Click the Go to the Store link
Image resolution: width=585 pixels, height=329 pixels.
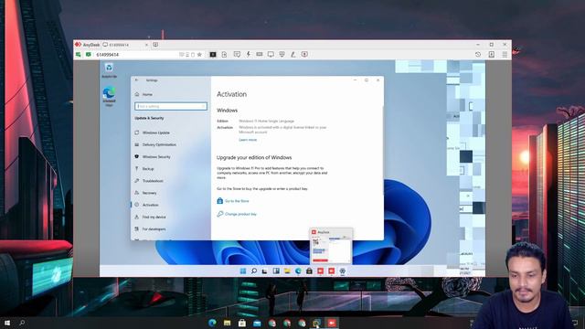coord(233,201)
